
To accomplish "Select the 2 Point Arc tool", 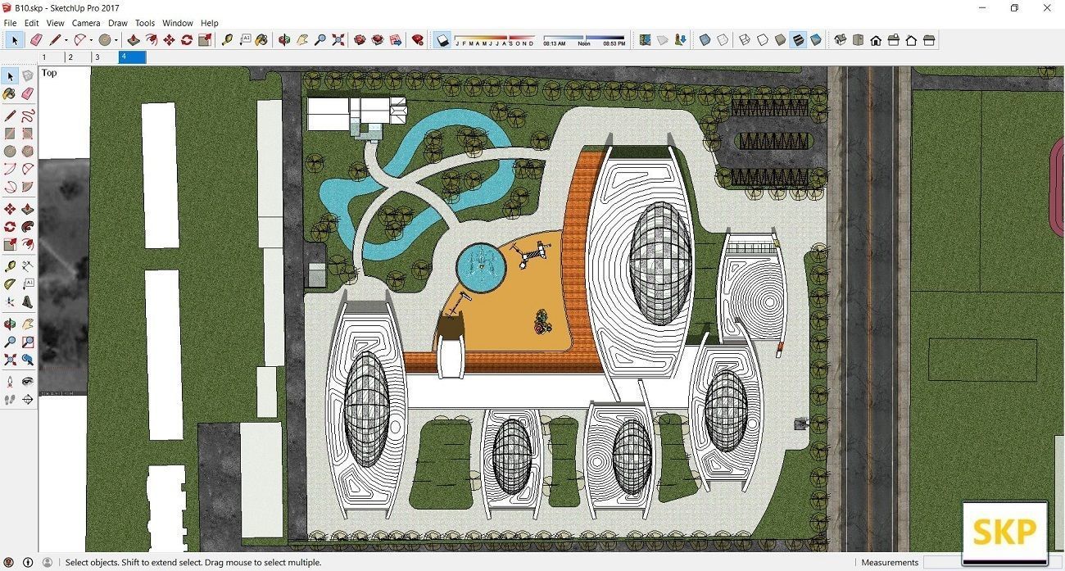I will [28, 170].
